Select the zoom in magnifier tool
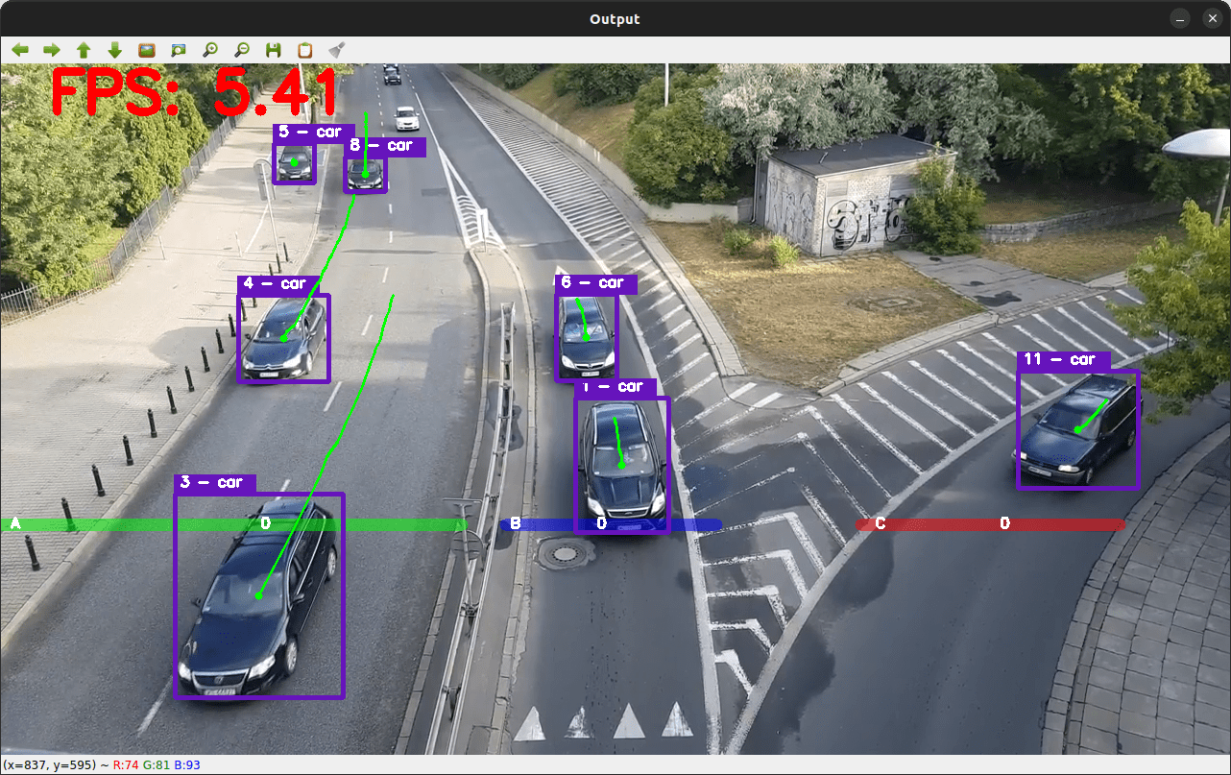Image resolution: width=1231 pixels, height=775 pixels. (209, 50)
